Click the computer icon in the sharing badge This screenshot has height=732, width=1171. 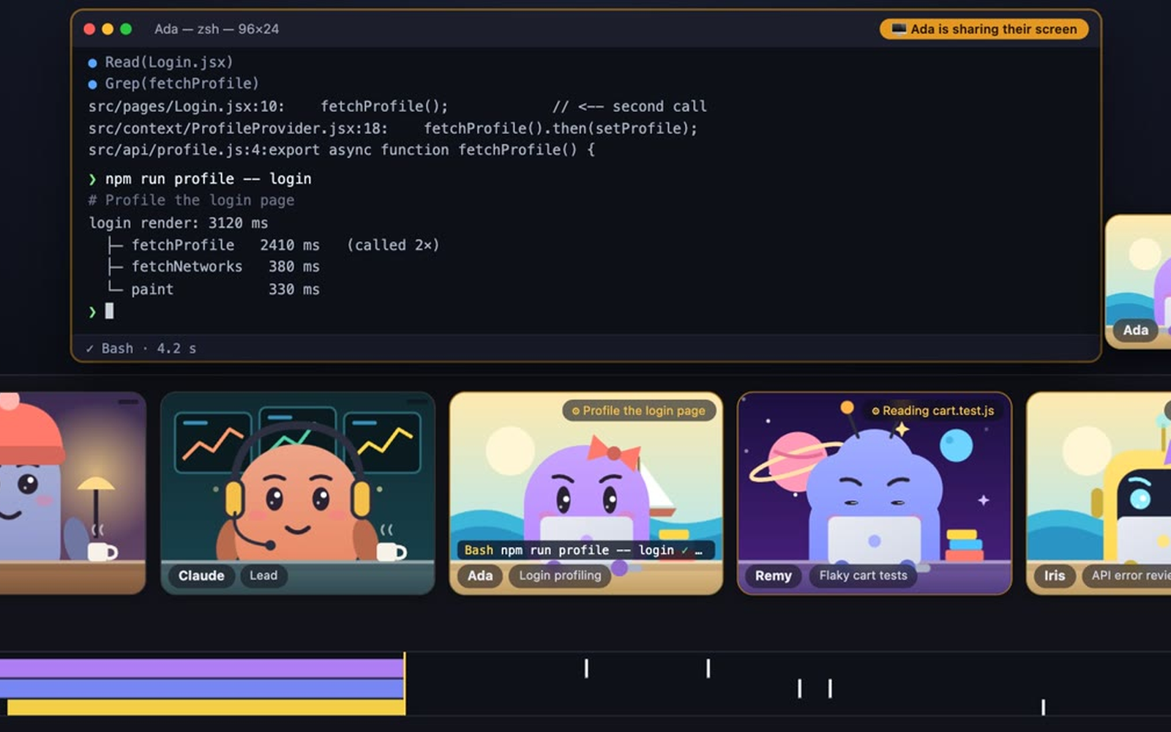[x=899, y=29]
